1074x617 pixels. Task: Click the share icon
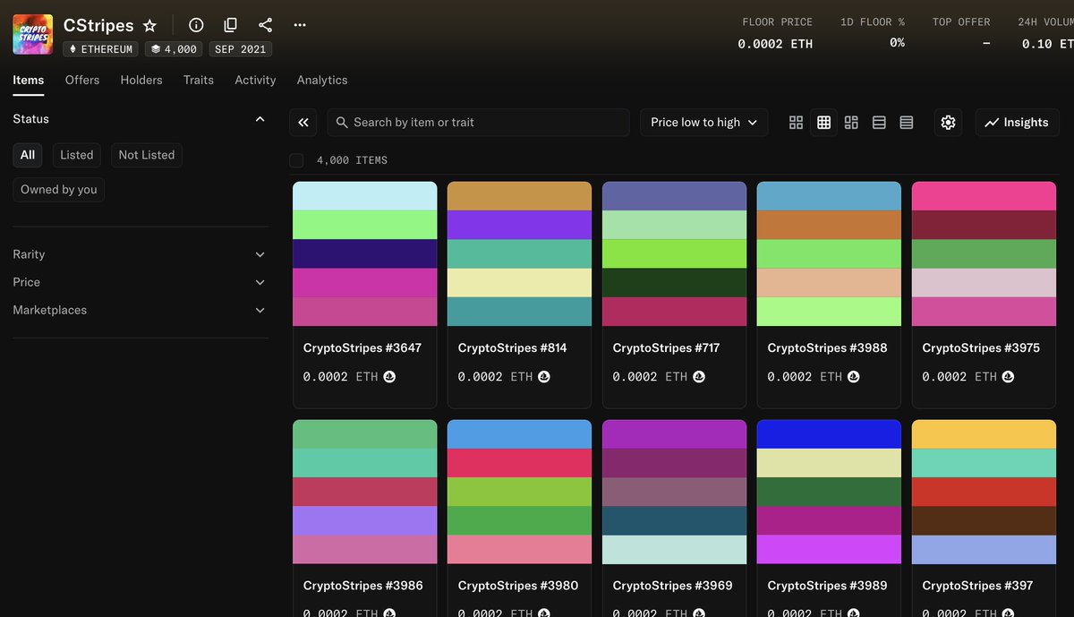tap(265, 25)
